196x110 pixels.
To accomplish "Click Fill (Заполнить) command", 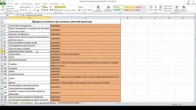I will [169, 9].
